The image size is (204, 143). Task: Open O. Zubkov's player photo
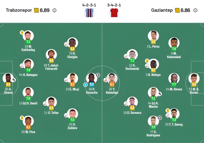click(73, 114)
